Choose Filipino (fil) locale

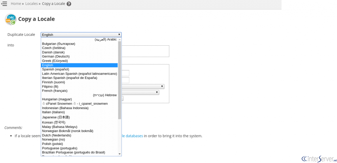79,86
